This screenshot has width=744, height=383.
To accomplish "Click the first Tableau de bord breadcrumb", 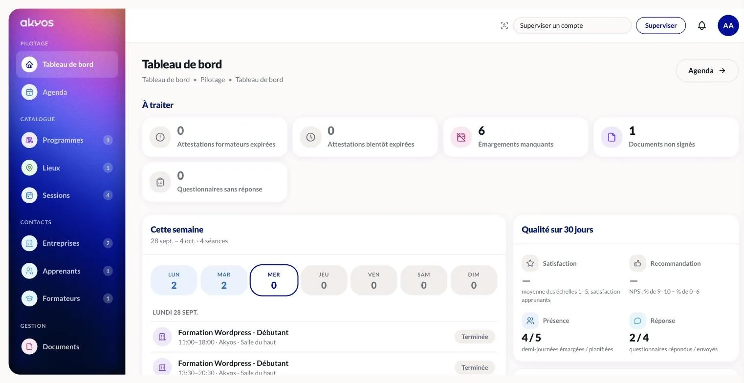I will pyautogui.click(x=166, y=80).
